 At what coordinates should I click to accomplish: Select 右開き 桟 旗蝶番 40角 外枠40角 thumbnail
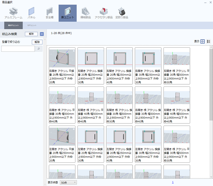(177, 98)
